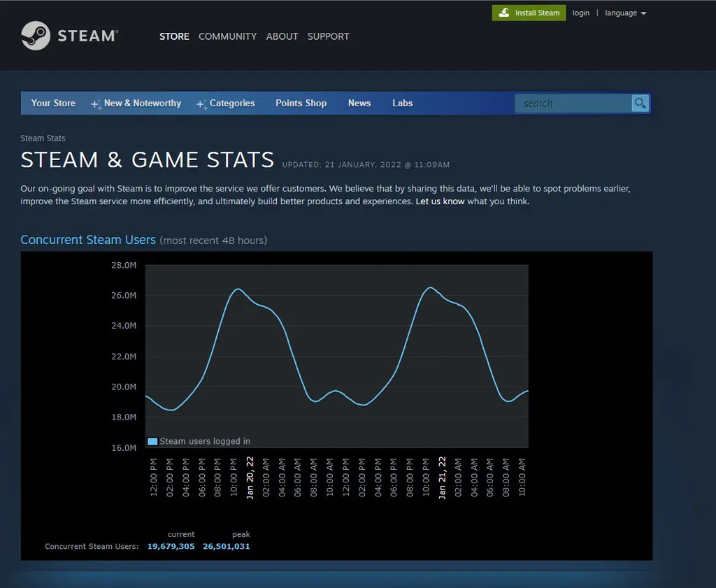The image size is (716, 588).
Task: Expand the New & Noteworthy menu
Action: pos(143,103)
